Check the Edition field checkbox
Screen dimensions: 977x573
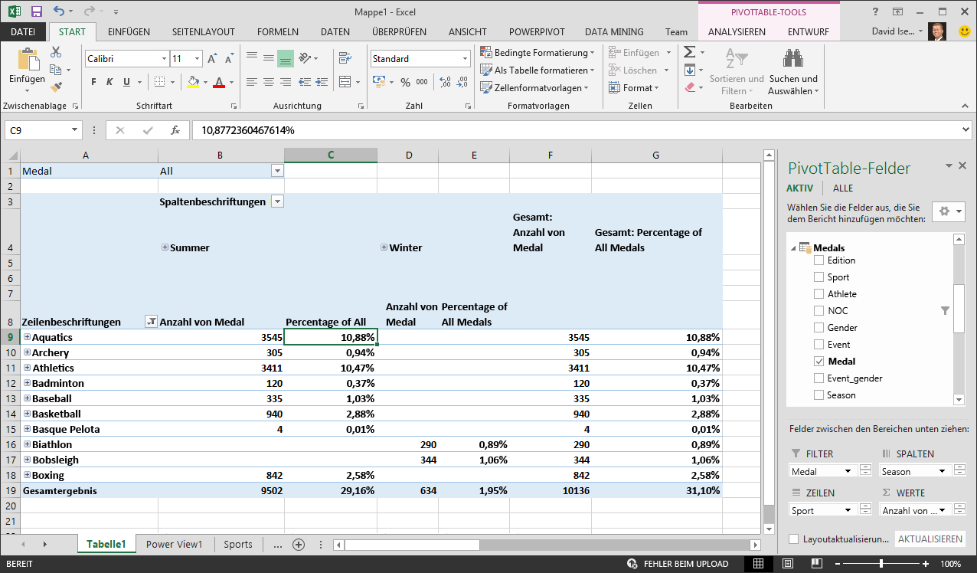(819, 260)
